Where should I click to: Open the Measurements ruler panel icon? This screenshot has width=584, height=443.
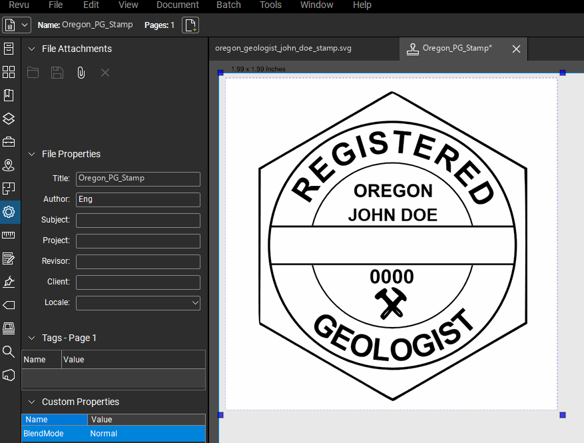[9, 235]
